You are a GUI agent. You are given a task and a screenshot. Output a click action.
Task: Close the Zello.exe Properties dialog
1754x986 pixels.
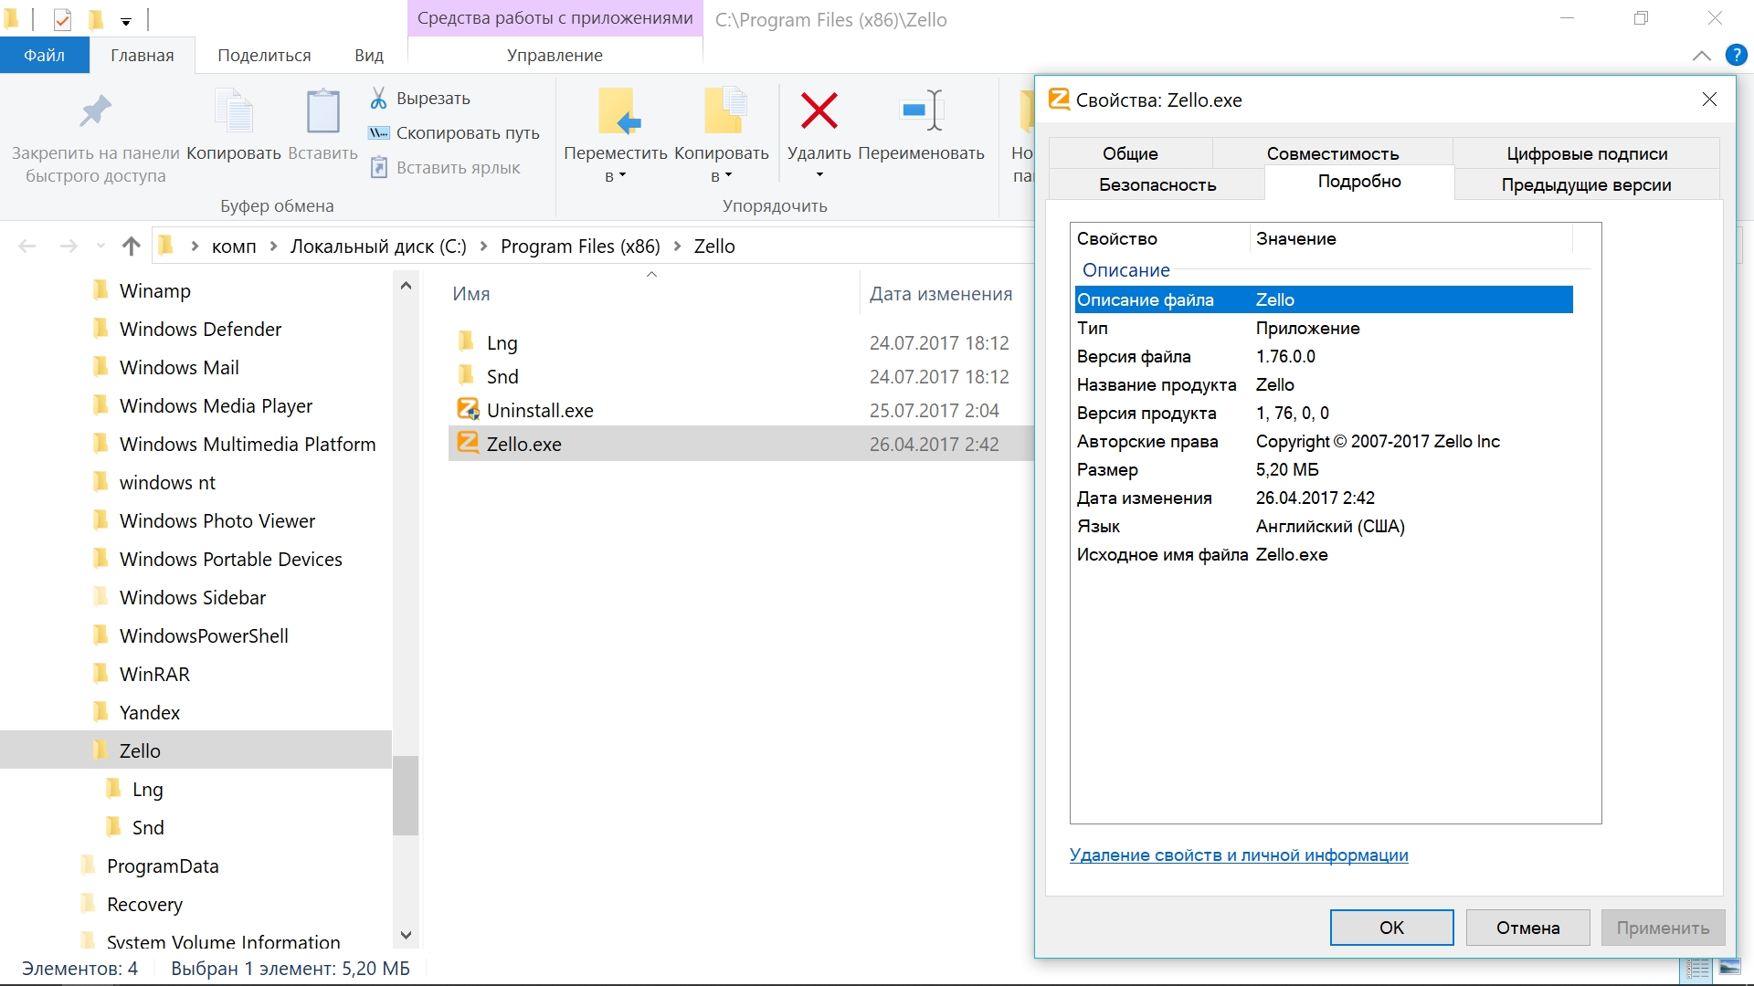(1709, 100)
